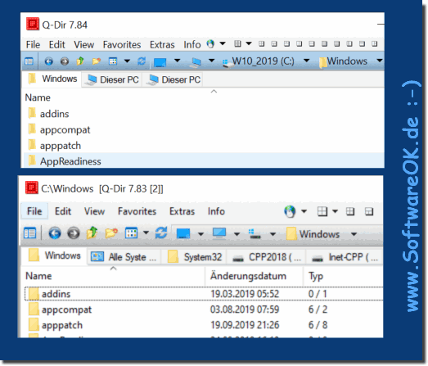
Task: Sort by Name column in Q-Dir 7.83
Action: [38, 276]
